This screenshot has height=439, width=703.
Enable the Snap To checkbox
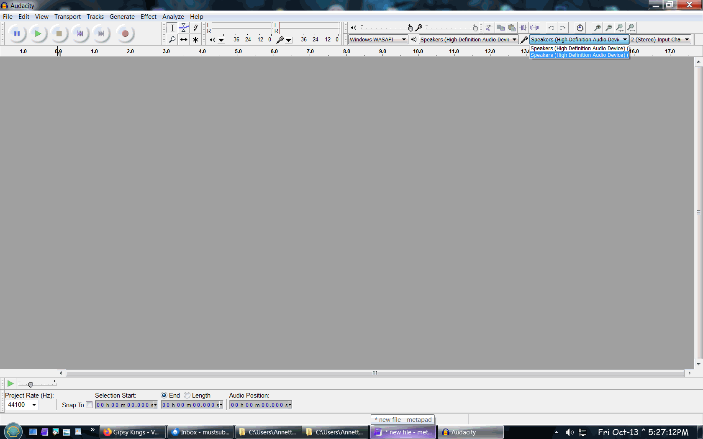point(89,405)
